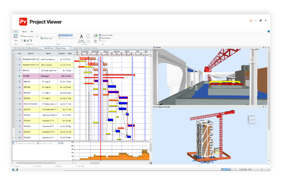Click Tile Vertically
The width and height of the screenshot is (282, 185).
105,38
